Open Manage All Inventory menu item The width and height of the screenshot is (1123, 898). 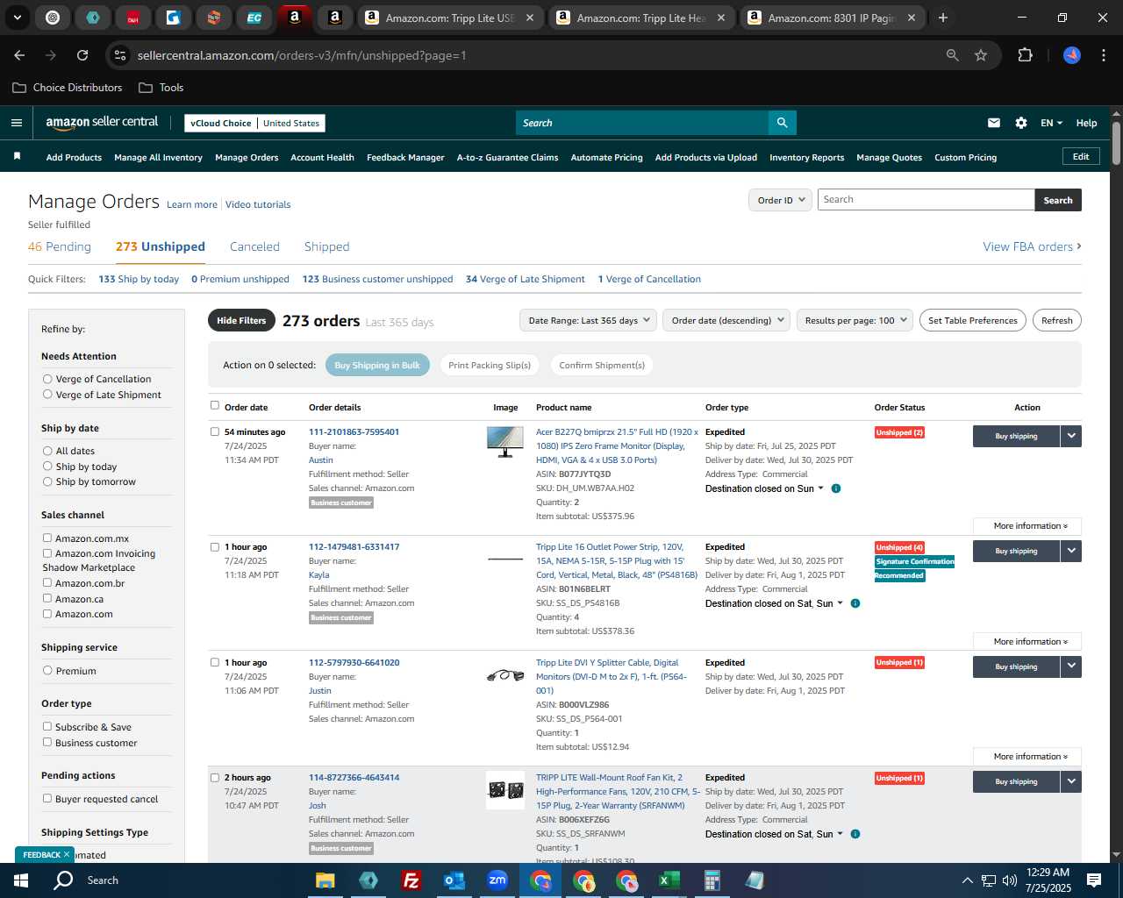click(158, 157)
